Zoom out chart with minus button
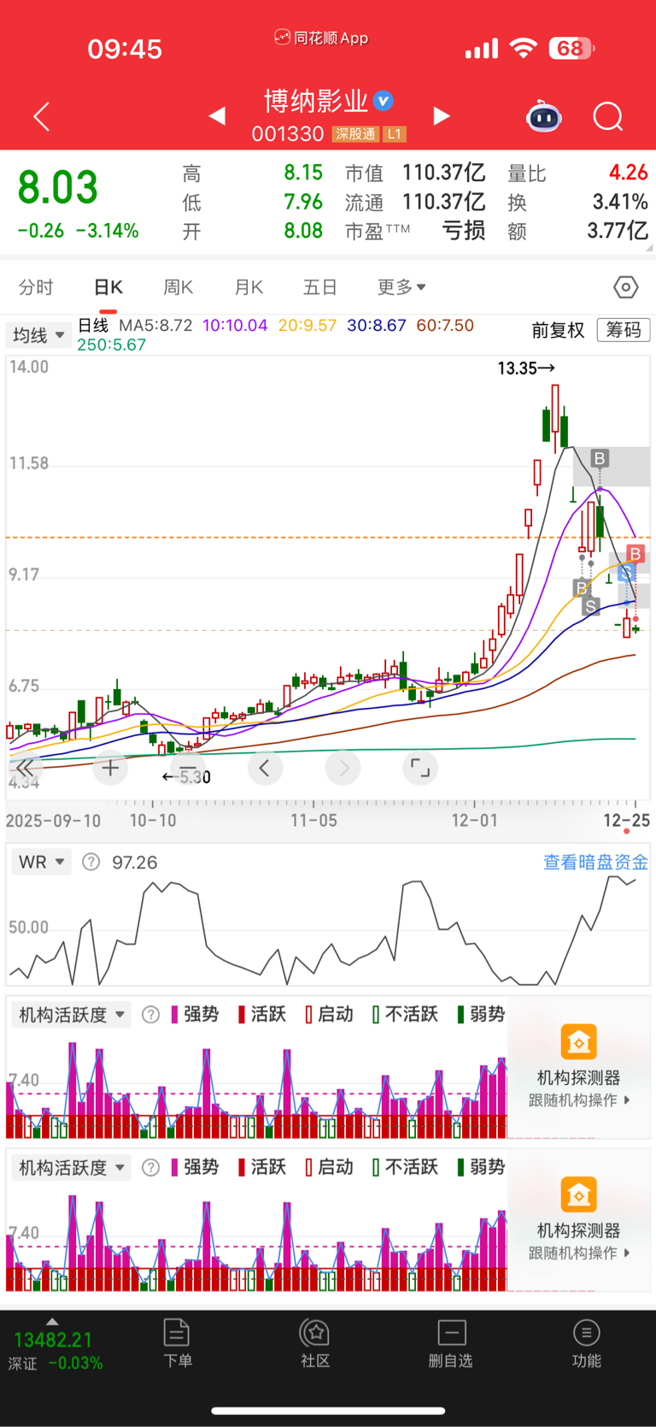This screenshot has width=656, height=1427. [188, 768]
